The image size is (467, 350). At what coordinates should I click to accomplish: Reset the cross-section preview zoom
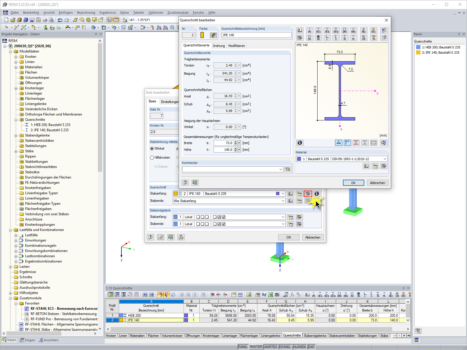pyautogui.click(x=384, y=143)
